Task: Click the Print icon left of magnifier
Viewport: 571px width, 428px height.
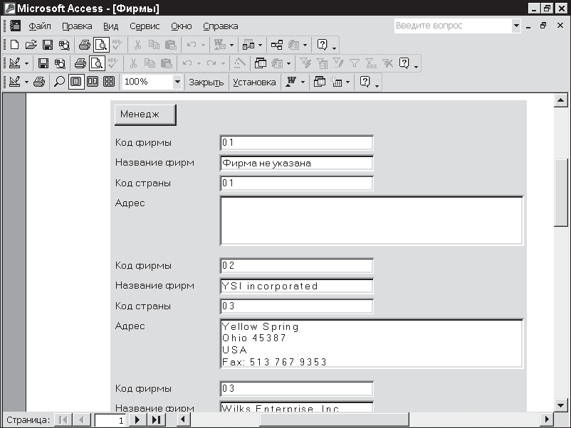Action: click(x=40, y=82)
